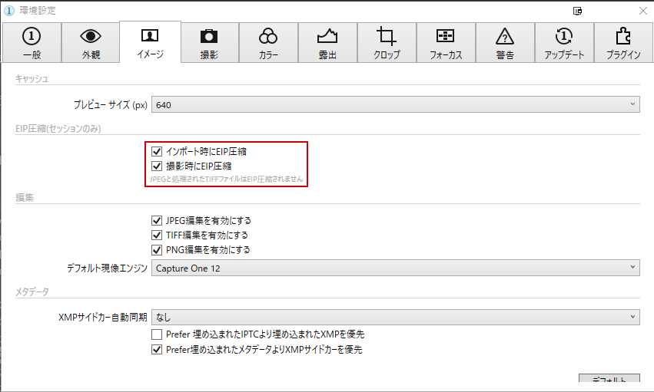Close the 環境設定 window
Viewport: 654px width, 392px height.
click(642, 11)
